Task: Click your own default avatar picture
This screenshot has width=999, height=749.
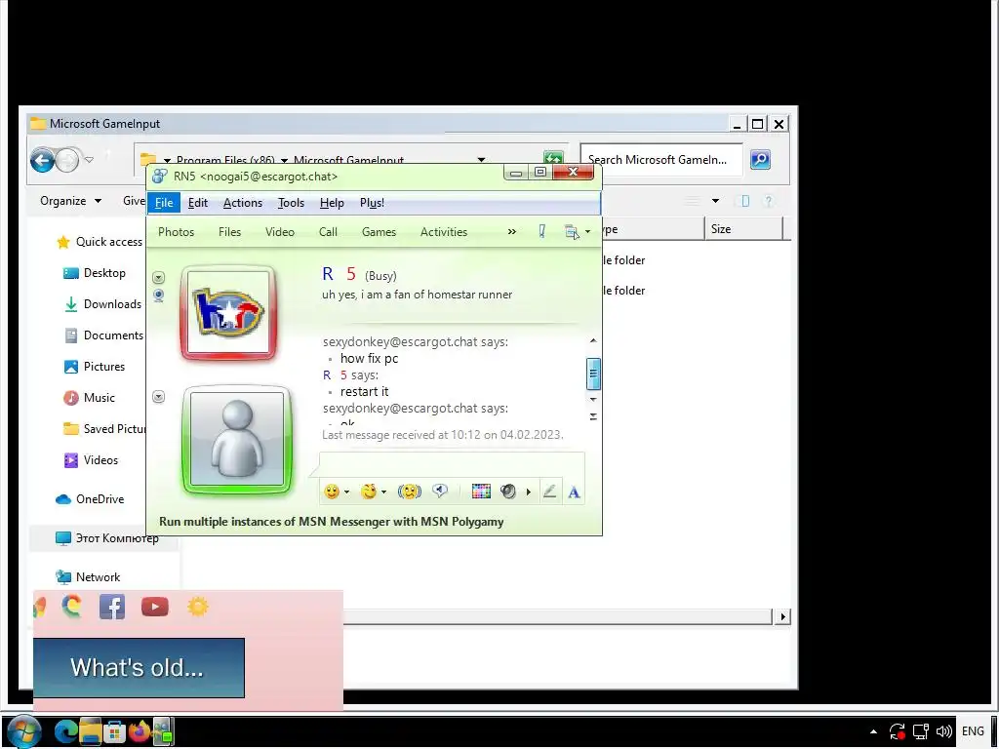Action: 237,441
